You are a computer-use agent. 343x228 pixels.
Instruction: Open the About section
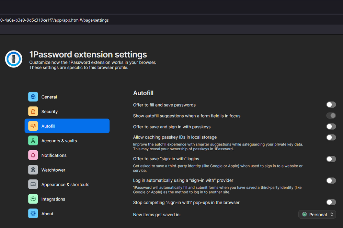(67, 214)
